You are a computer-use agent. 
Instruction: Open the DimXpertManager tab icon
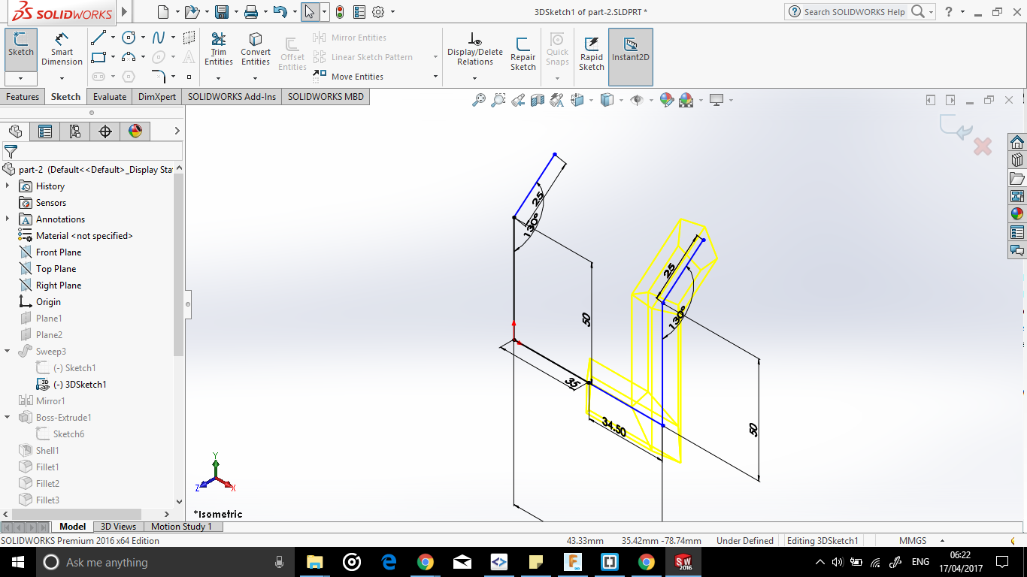point(105,131)
